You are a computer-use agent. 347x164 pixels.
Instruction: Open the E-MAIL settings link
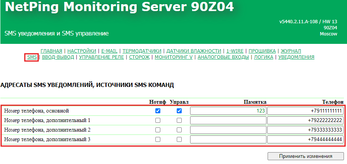click(109, 51)
